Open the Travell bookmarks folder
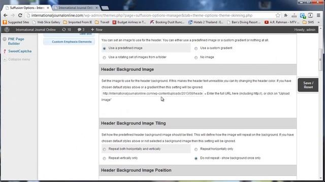Viewport: 325px width, 182px height. tap(102, 22)
